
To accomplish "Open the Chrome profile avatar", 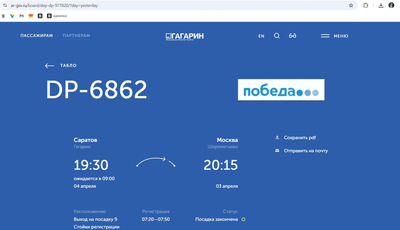I will click(391, 5).
